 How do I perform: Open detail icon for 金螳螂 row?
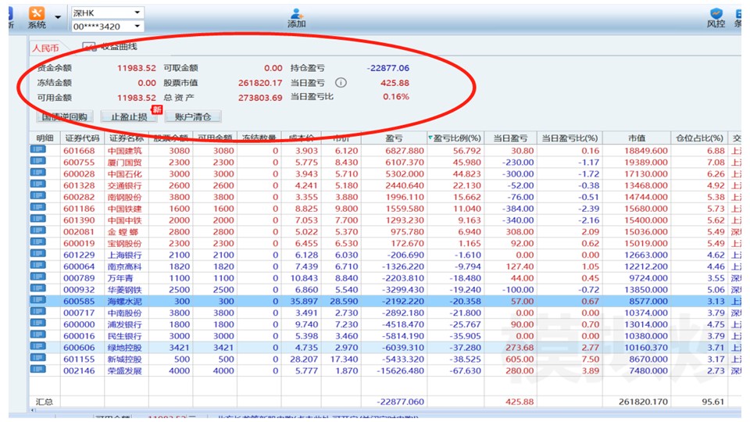coord(37,231)
